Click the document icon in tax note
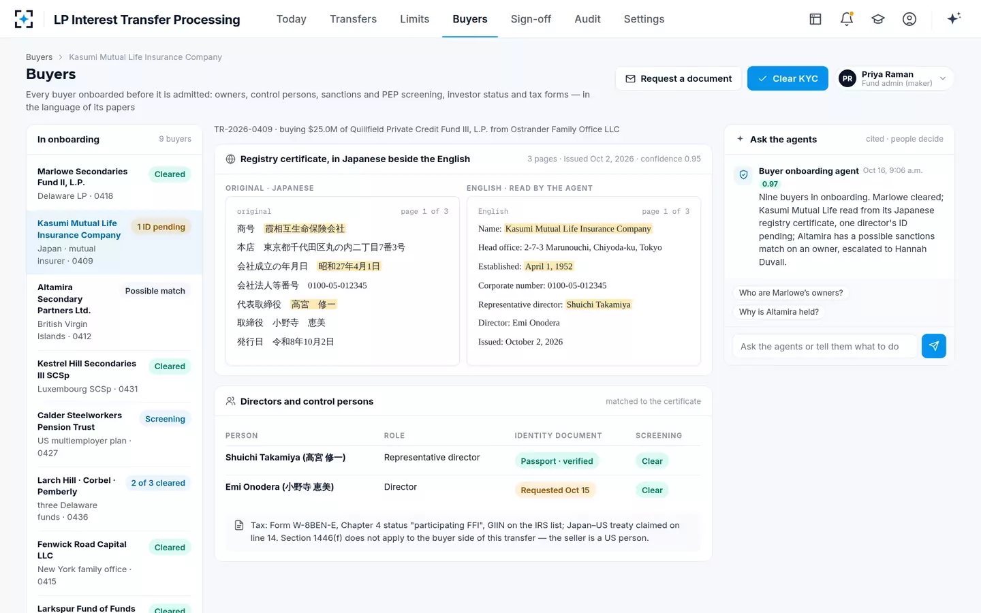981x613 pixels. [239, 525]
